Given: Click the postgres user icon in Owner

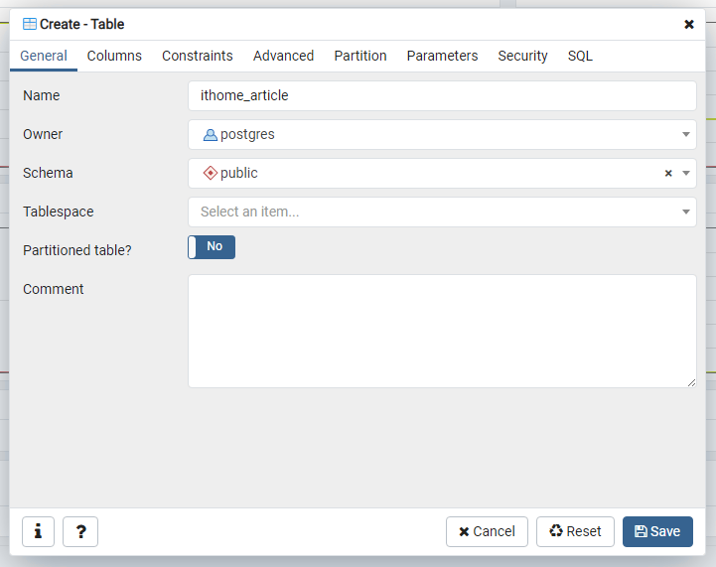Looking at the screenshot, I should click(x=211, y=135).
